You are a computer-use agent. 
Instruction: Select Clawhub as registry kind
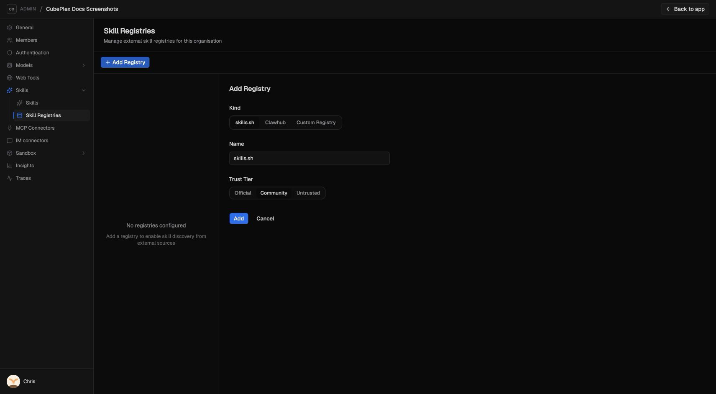275,123
